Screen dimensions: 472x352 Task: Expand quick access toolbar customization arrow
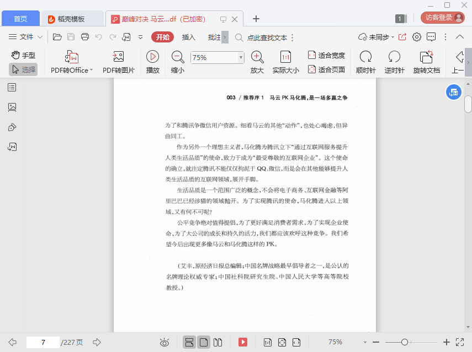[140, 37]
